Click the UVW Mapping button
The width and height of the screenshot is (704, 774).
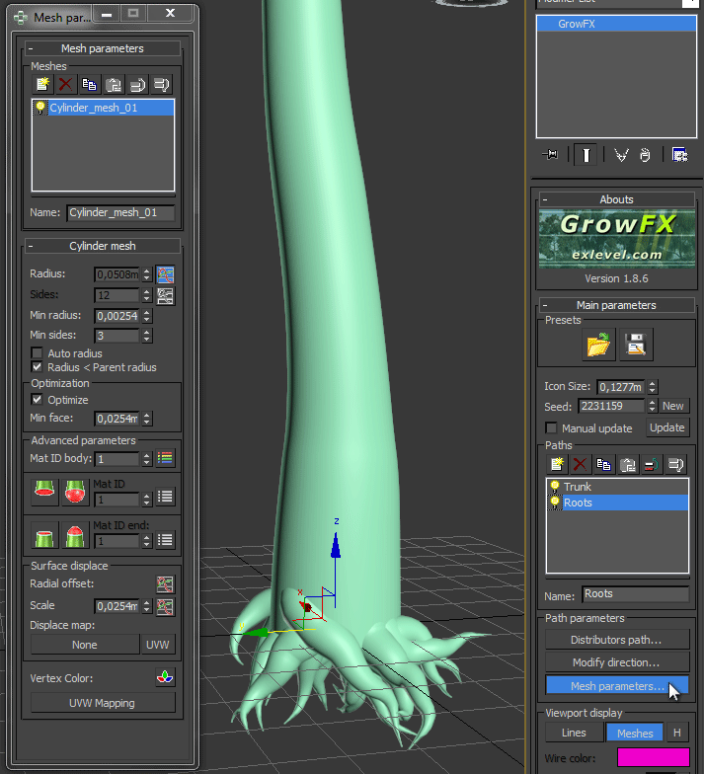pos(102,703)
